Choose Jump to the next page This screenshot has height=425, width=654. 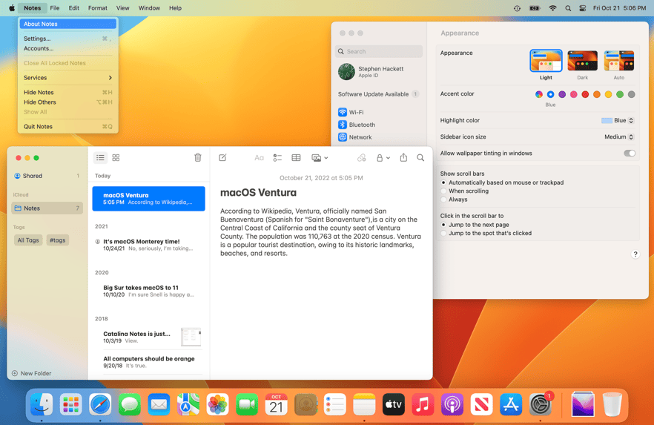443,225
